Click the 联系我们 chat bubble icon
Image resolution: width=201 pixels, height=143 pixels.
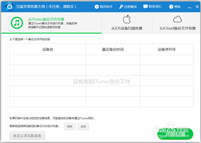pyautogui.click(x=146, y=6)
